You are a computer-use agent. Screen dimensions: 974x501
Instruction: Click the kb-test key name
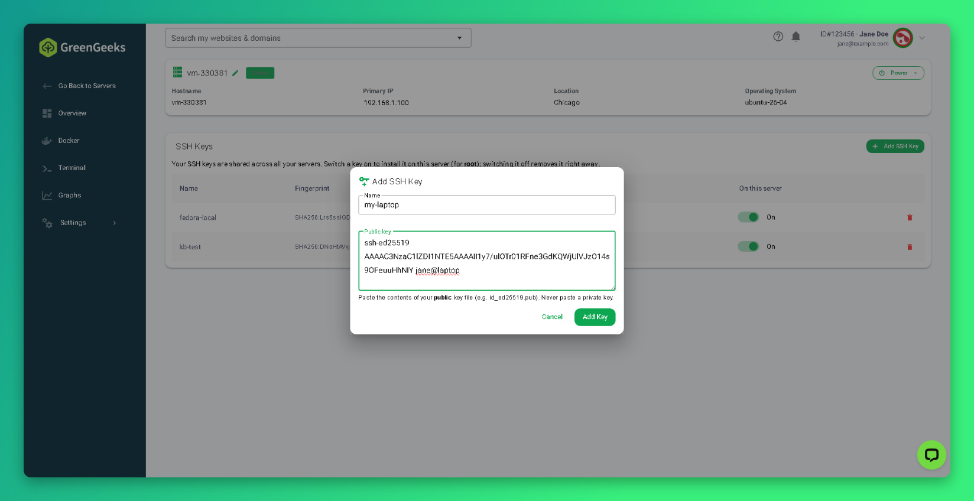pyautogui.click(x=190, y=247)
